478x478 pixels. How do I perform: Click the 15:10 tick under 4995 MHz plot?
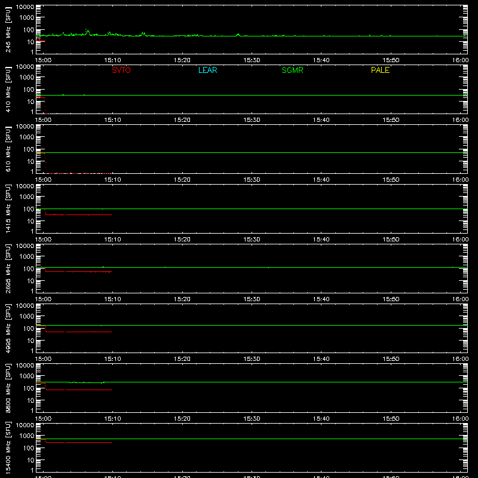112,359
